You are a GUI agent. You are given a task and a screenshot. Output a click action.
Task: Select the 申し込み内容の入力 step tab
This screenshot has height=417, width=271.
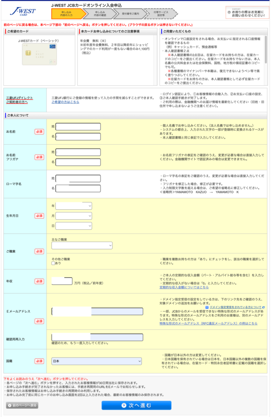point(67,13)
